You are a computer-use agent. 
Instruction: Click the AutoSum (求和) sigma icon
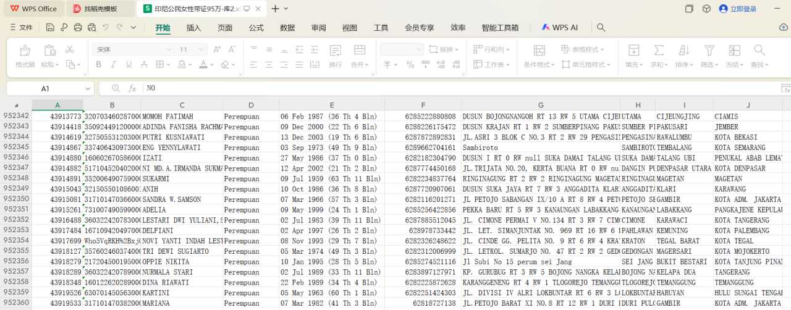(x=659, y=50)
